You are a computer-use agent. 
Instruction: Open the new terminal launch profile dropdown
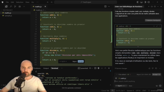[x=92, y=68]
